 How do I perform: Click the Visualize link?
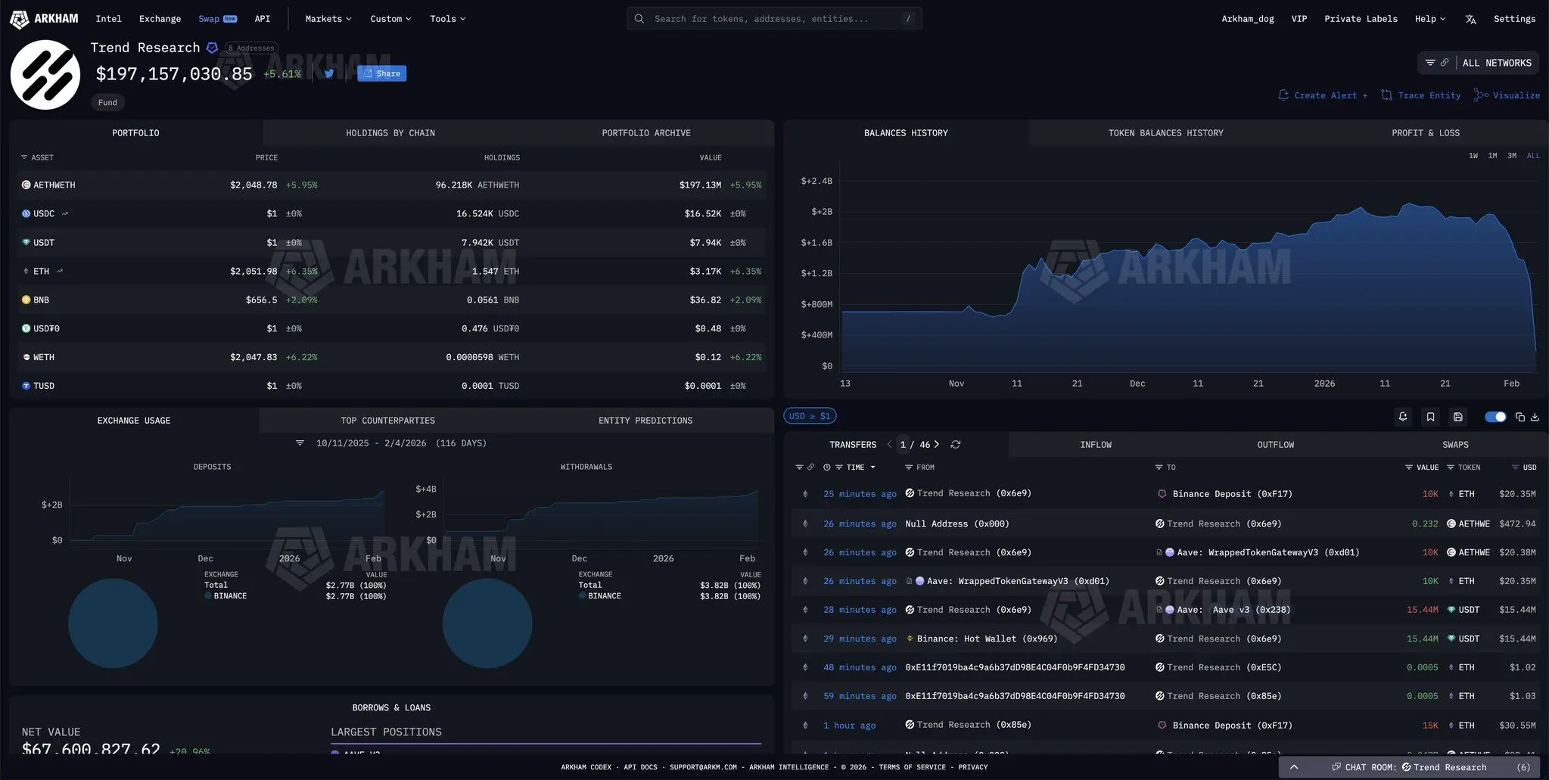(1507, 95)
